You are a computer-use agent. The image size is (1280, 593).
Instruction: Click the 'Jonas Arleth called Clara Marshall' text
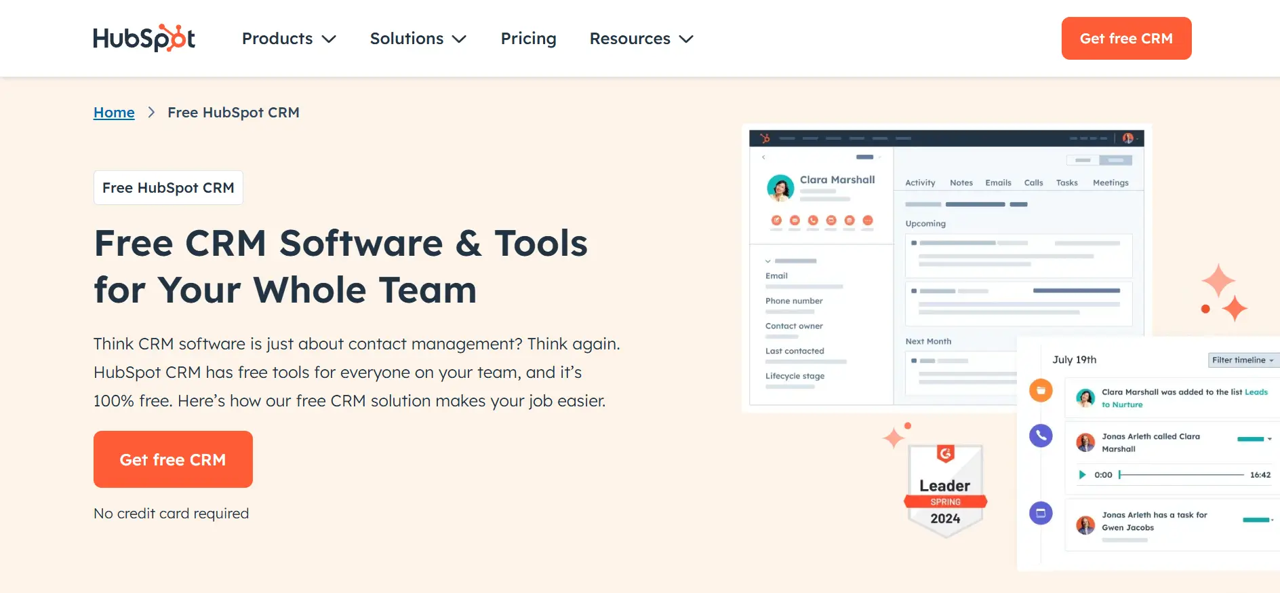pyautogui.click(x=1151, y=442)
